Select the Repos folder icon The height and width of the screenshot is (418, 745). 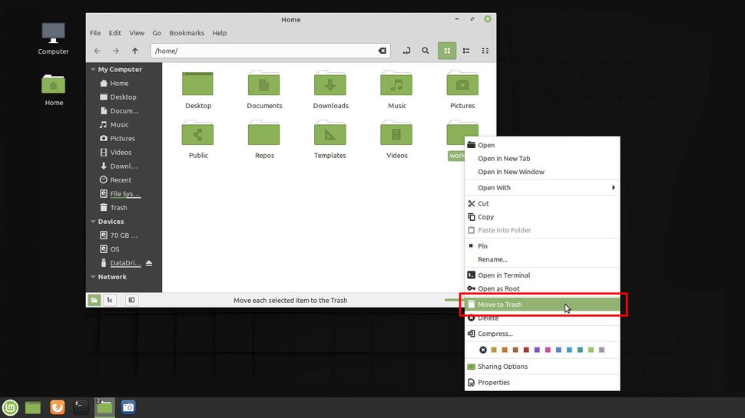pyautogui.click(x=263, y=133)
